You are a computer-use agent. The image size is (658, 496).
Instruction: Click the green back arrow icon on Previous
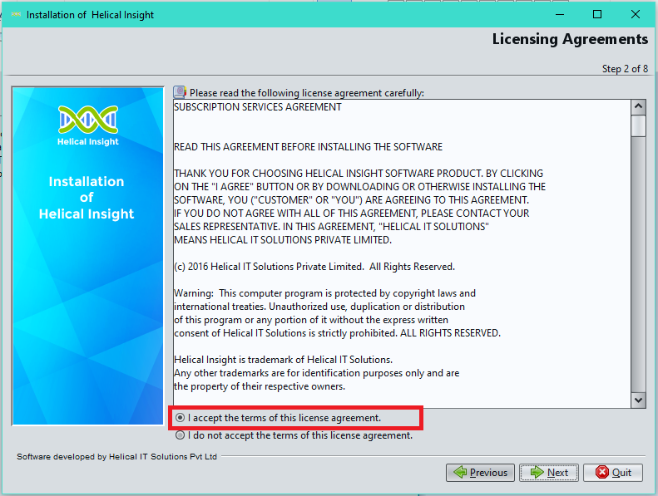[x=460, y=472]
